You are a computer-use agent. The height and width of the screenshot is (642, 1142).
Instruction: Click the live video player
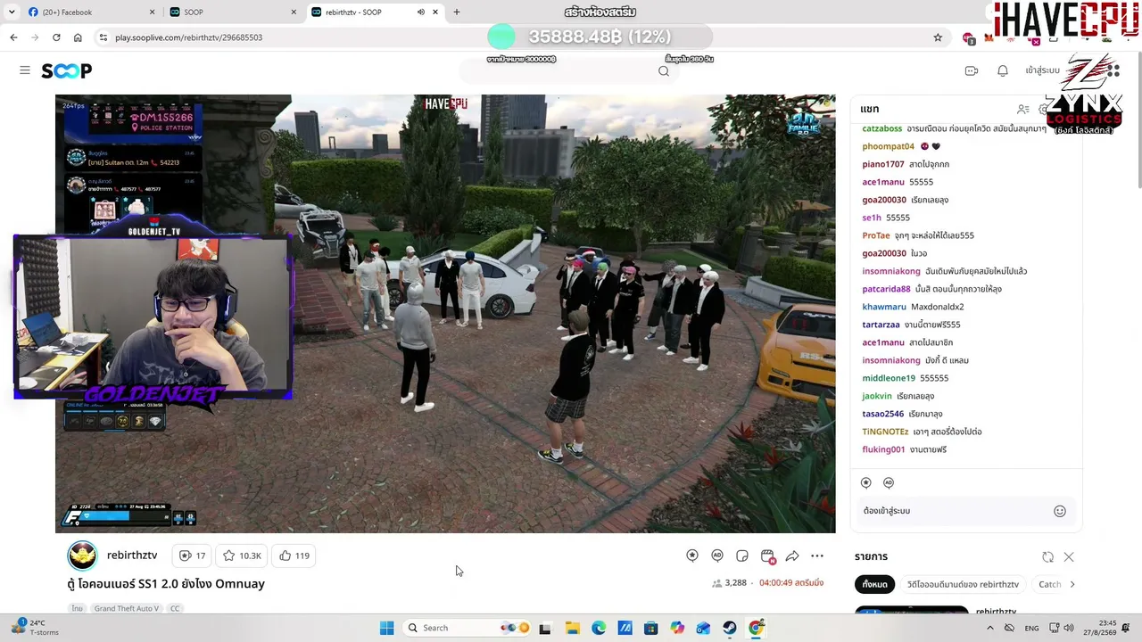pyautogui.click(x=445, y=314)
